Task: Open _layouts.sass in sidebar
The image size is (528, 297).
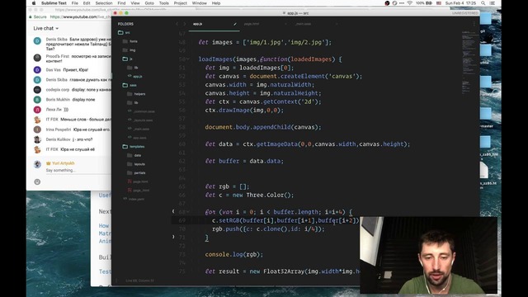Action: [x=140, y=120]
